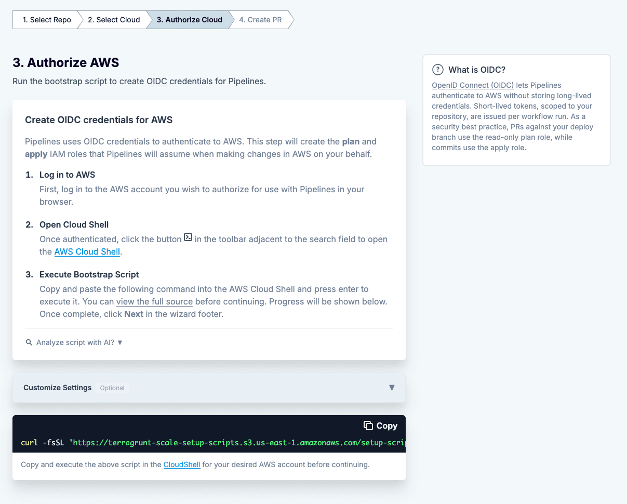Click Create OIDC credentials for AWS heading
The image size is (627, 504).
click(x=99, y=120)
